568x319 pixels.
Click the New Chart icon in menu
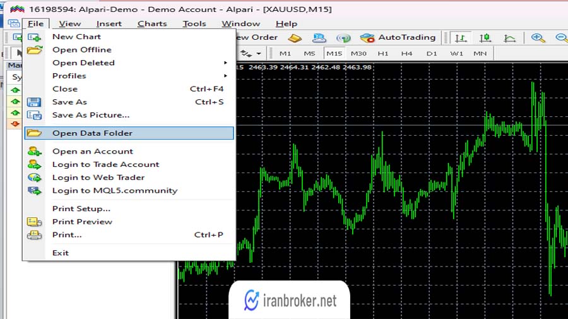pyautogui.click(x=35, y=37)
